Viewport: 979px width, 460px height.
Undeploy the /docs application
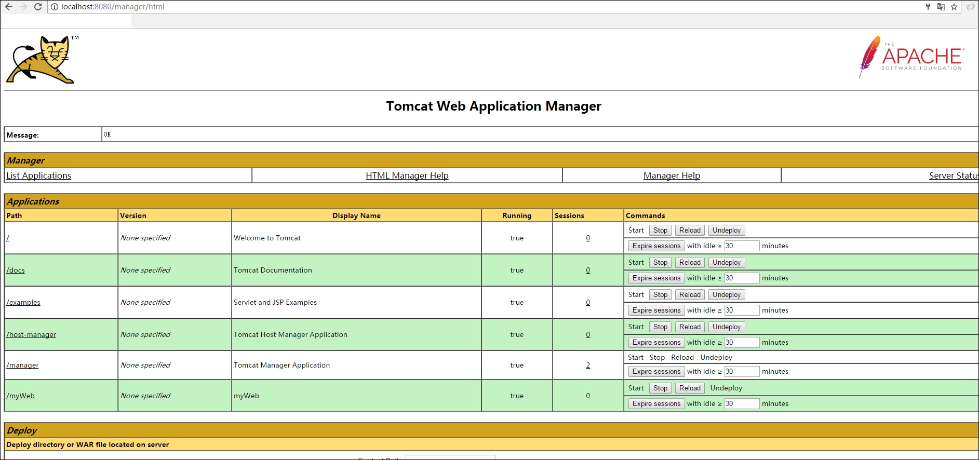point(727,262)
